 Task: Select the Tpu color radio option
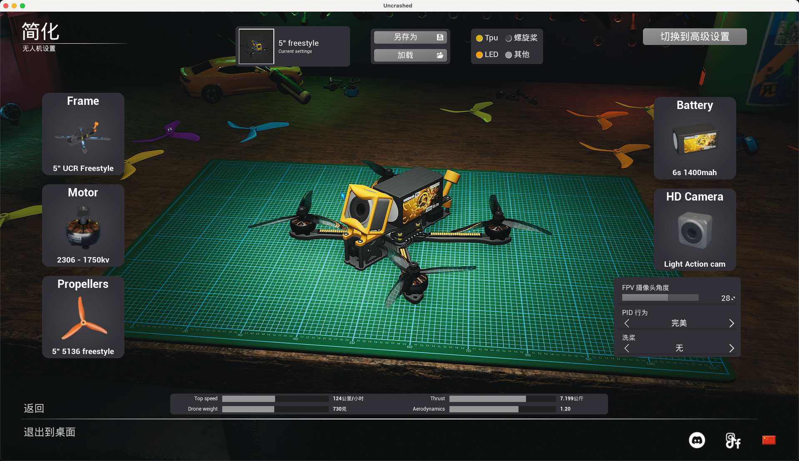point(479,38)
